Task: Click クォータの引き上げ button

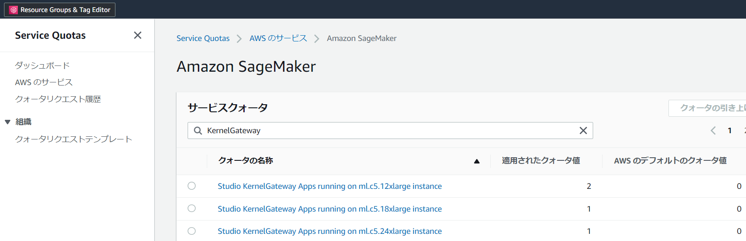Action: (707, 108)
